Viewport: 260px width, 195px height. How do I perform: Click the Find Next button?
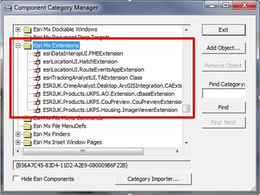click(x=223, y=123)
